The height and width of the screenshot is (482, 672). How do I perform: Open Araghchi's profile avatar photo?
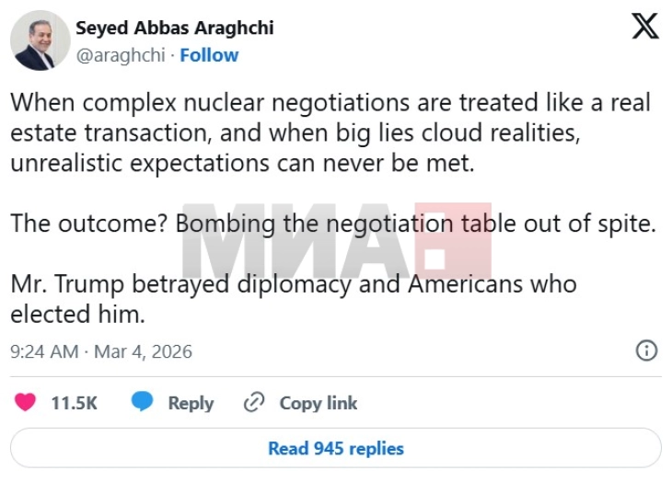tap(41, 40)
